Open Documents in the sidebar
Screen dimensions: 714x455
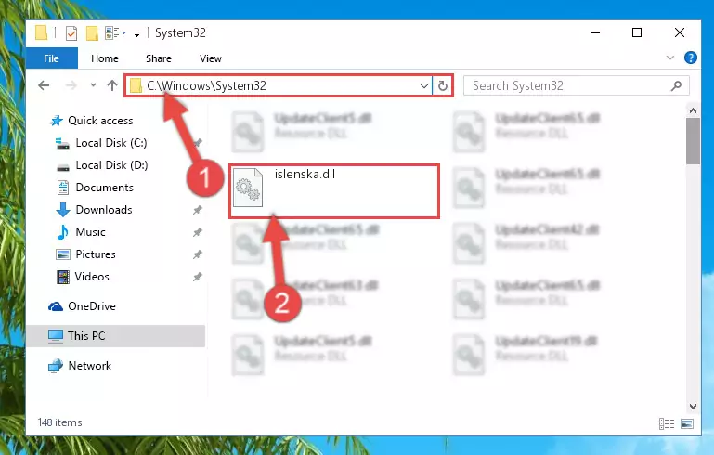(105, 188)
